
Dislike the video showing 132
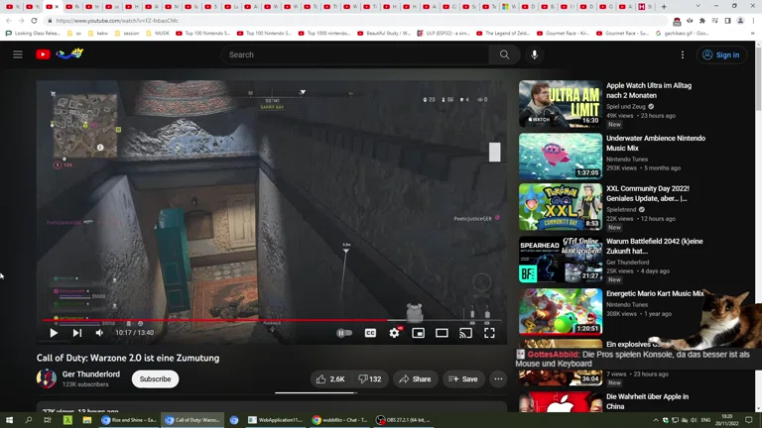pos(370,379)
